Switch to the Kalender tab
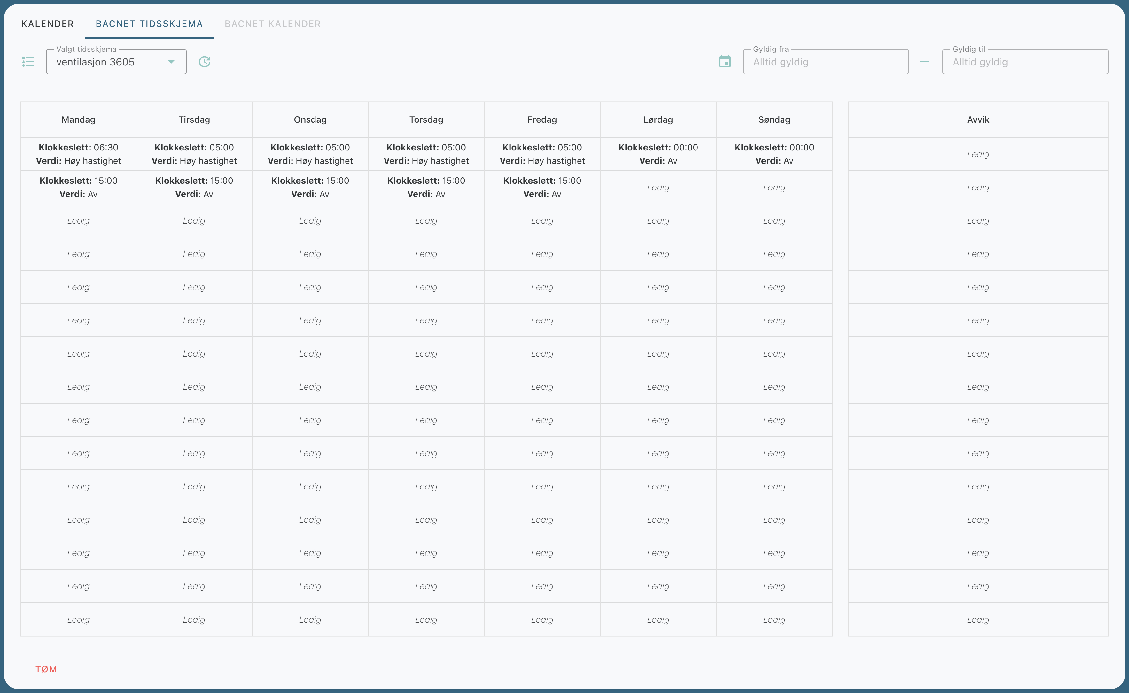The image size is (1129, 693). (47, 24)
